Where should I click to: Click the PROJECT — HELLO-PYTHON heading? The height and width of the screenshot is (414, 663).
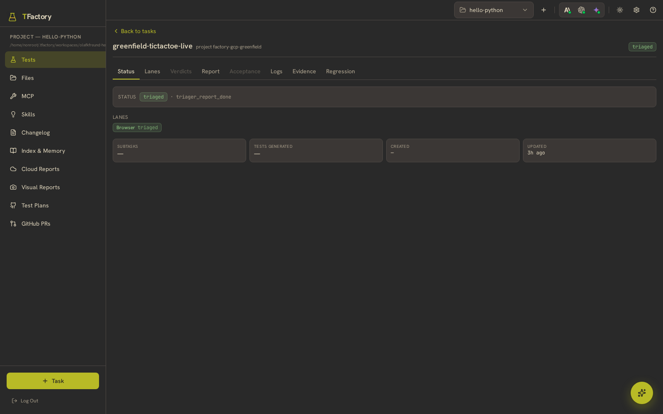(46, 37)
